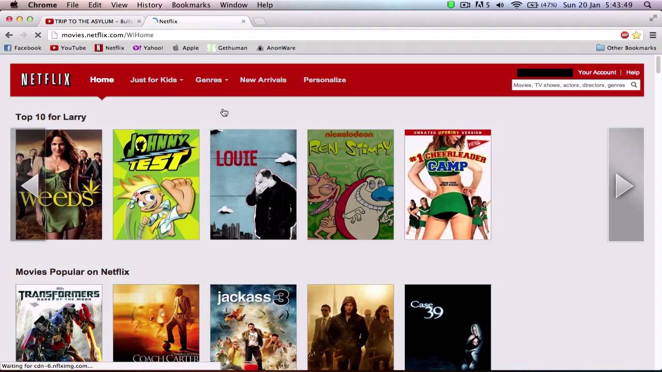662x372 pixels.
Task: Open Netflix bookmark in bookmarks bar
Action: point(109,48)
